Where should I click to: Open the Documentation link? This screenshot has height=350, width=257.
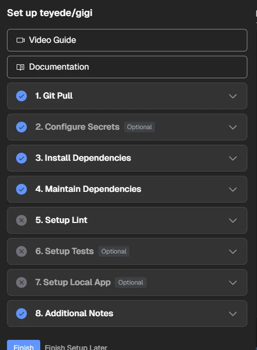(127, 67)
